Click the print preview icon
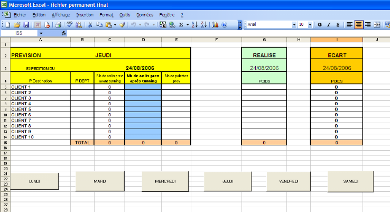The width and height of the screenshot is (390, 212). point(47,25)
